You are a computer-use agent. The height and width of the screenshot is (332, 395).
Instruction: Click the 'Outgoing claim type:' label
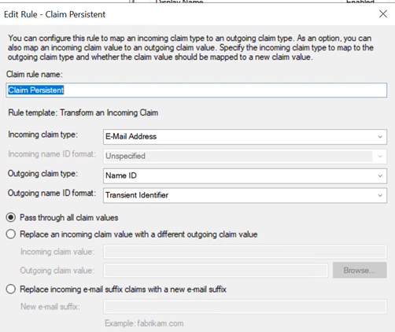tap(42, 174)
